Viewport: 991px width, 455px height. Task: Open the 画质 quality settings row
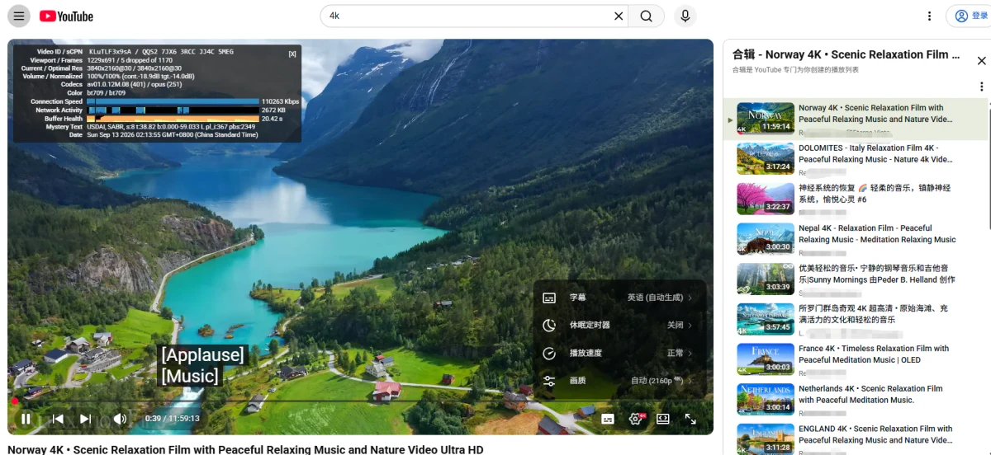tap(619, 381)
